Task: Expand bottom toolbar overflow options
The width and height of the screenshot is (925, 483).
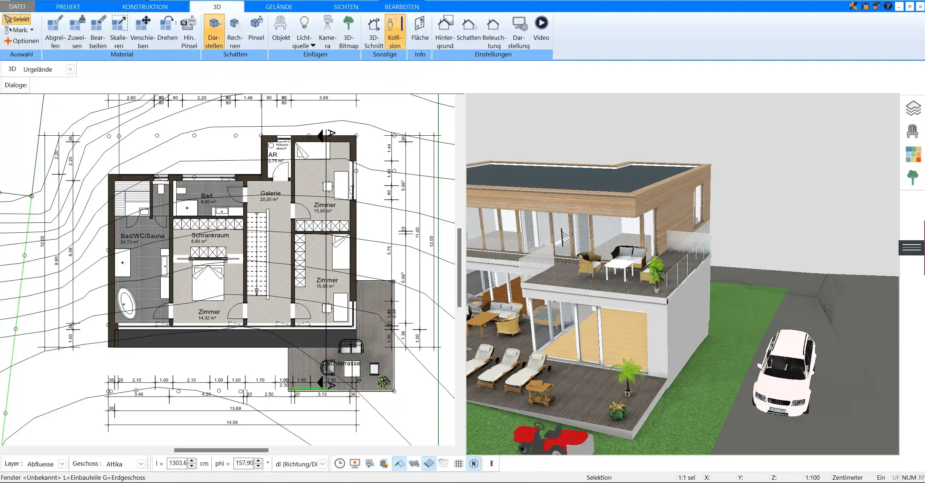Action: tap(491, 463)
